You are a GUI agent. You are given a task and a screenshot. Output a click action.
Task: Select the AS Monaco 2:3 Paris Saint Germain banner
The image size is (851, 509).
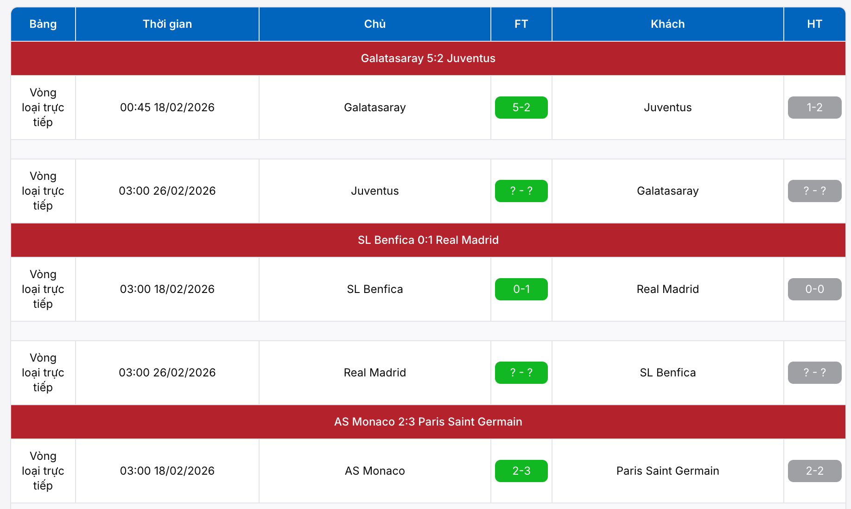point(428,422)
